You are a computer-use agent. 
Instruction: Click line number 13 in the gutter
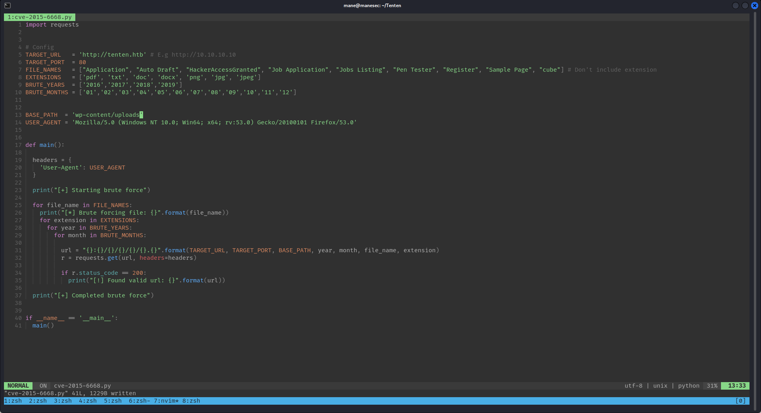pyautogui.click(x=18, y=115)
